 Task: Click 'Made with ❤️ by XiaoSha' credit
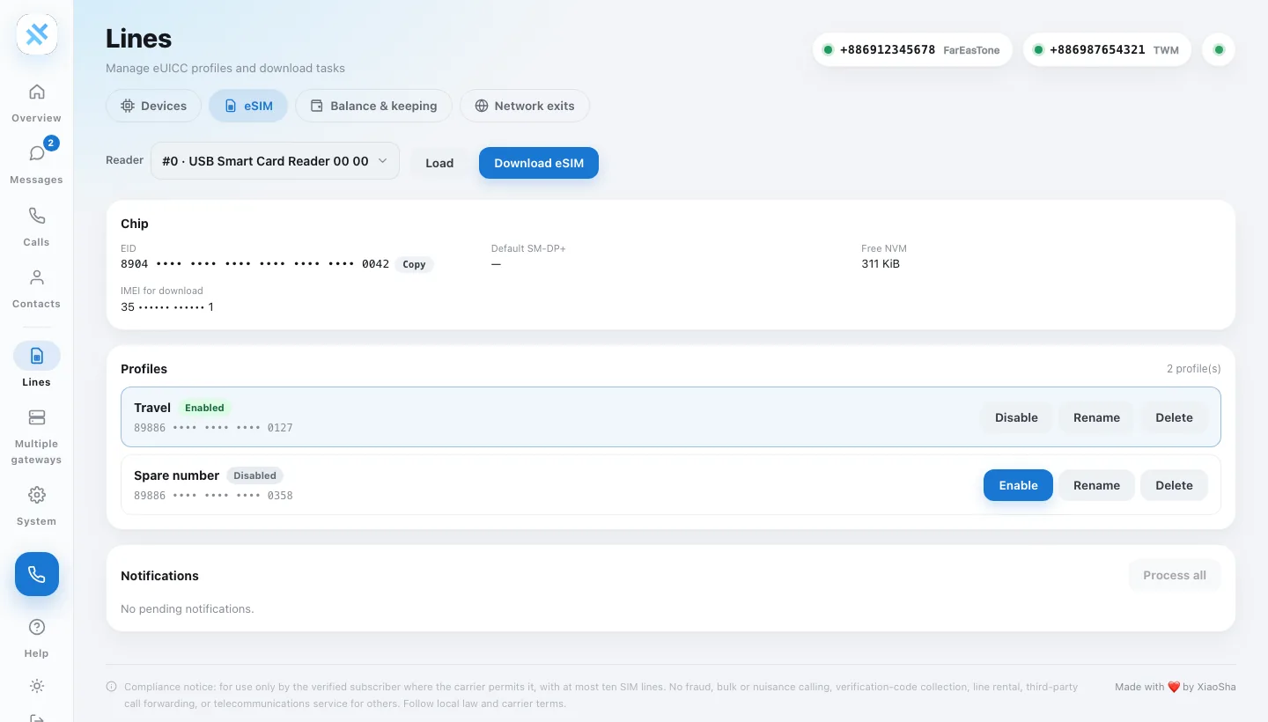[x=1176, y=687]
